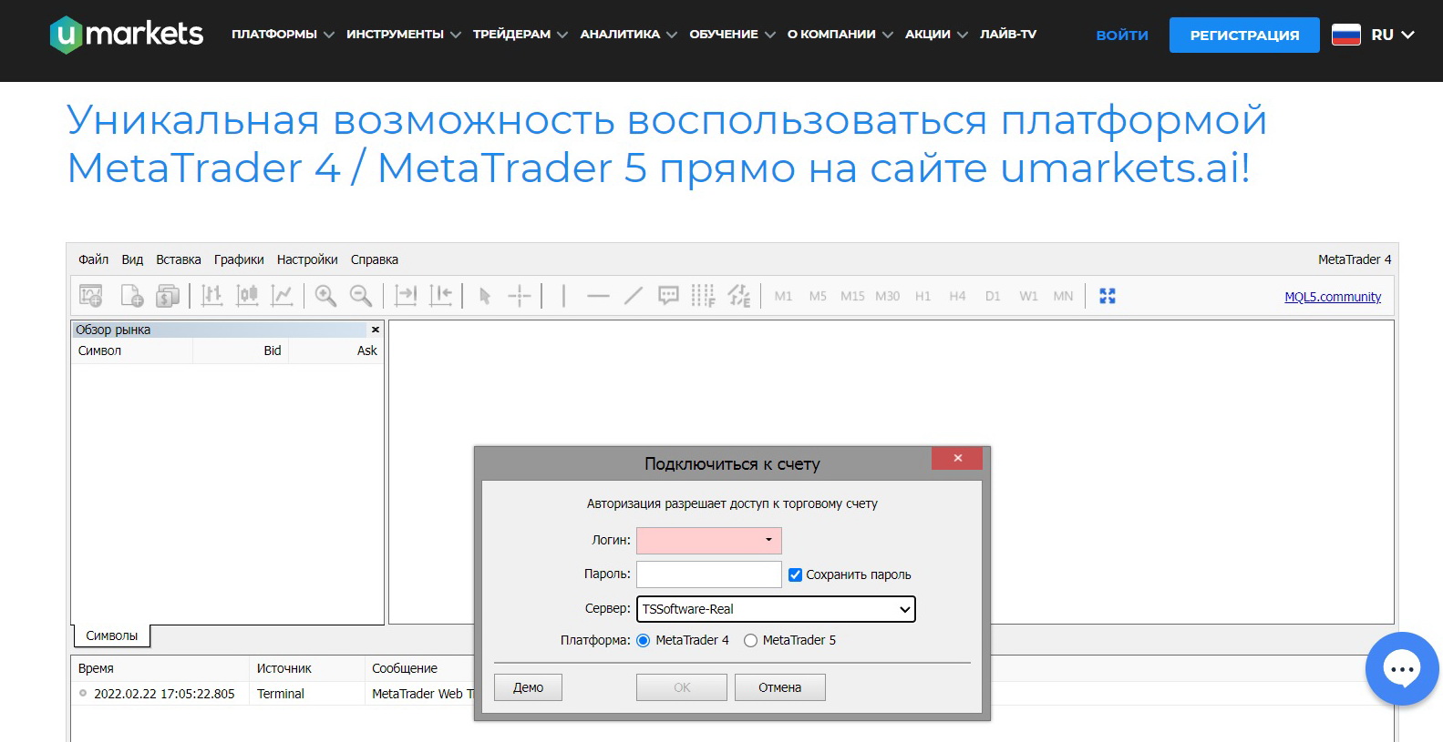
Task: Open the Настройки menu
Action: tap(307, 259)
